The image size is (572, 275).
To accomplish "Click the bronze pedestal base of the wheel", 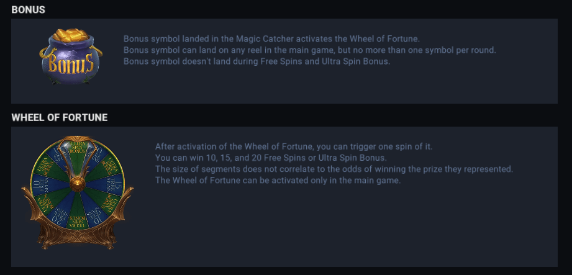I will click(78, 241).
